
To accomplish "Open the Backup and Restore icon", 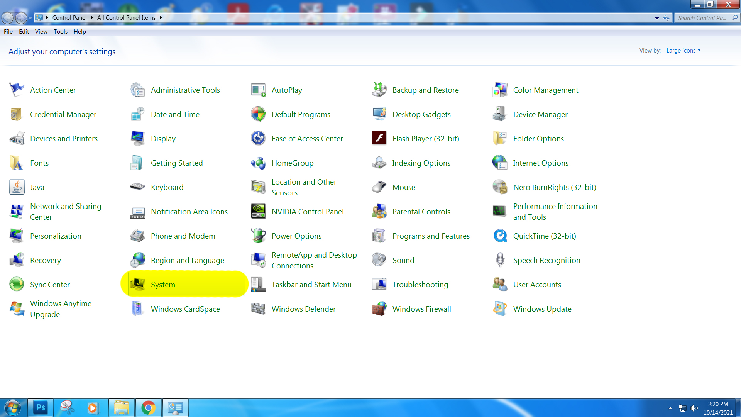I will click(x=379, y=90).
